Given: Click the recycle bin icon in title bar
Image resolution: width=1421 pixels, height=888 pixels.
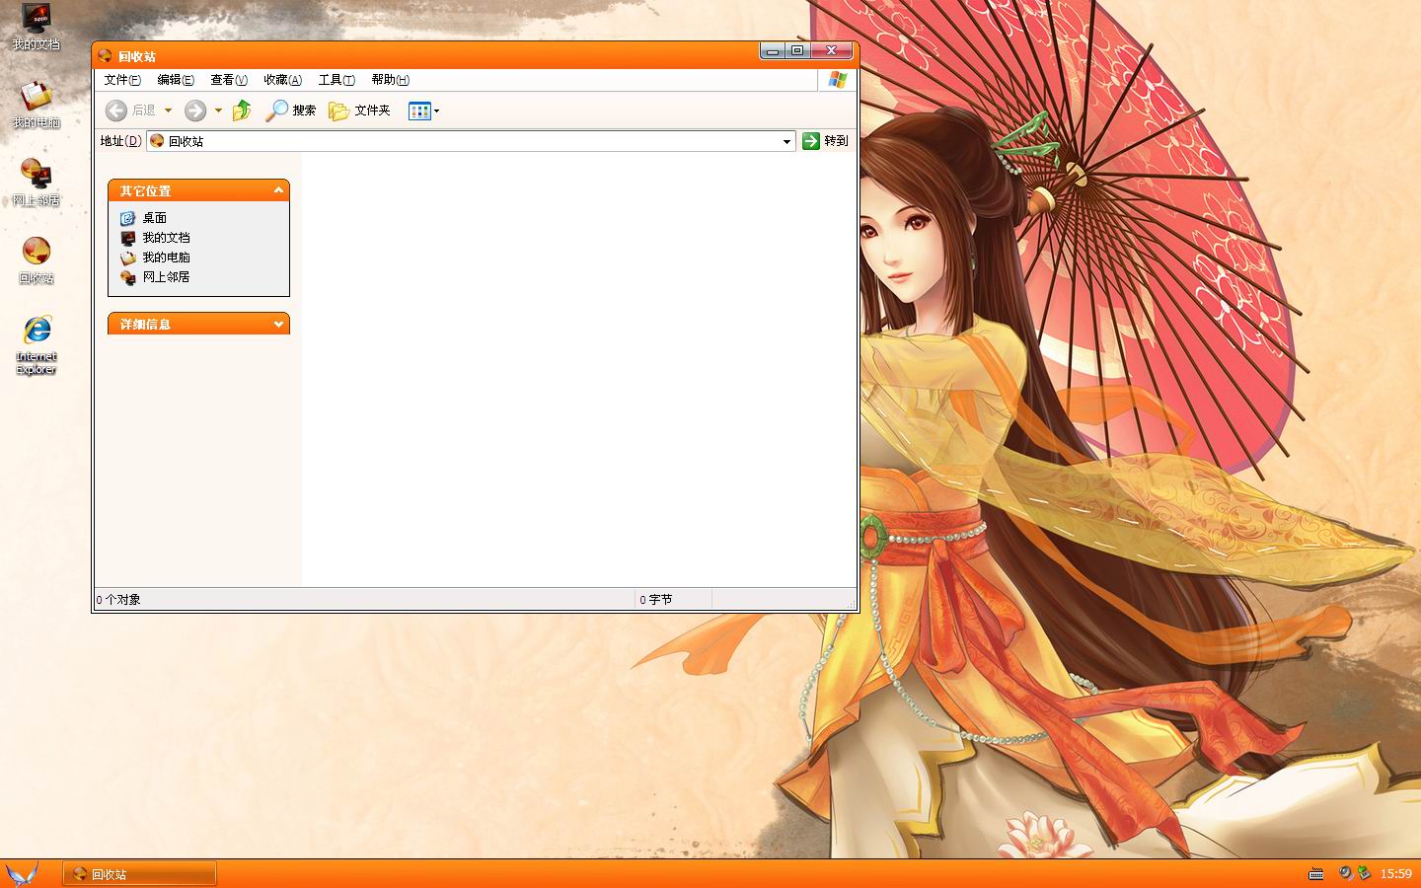Looking at the screenshot, I should (106, 55).
